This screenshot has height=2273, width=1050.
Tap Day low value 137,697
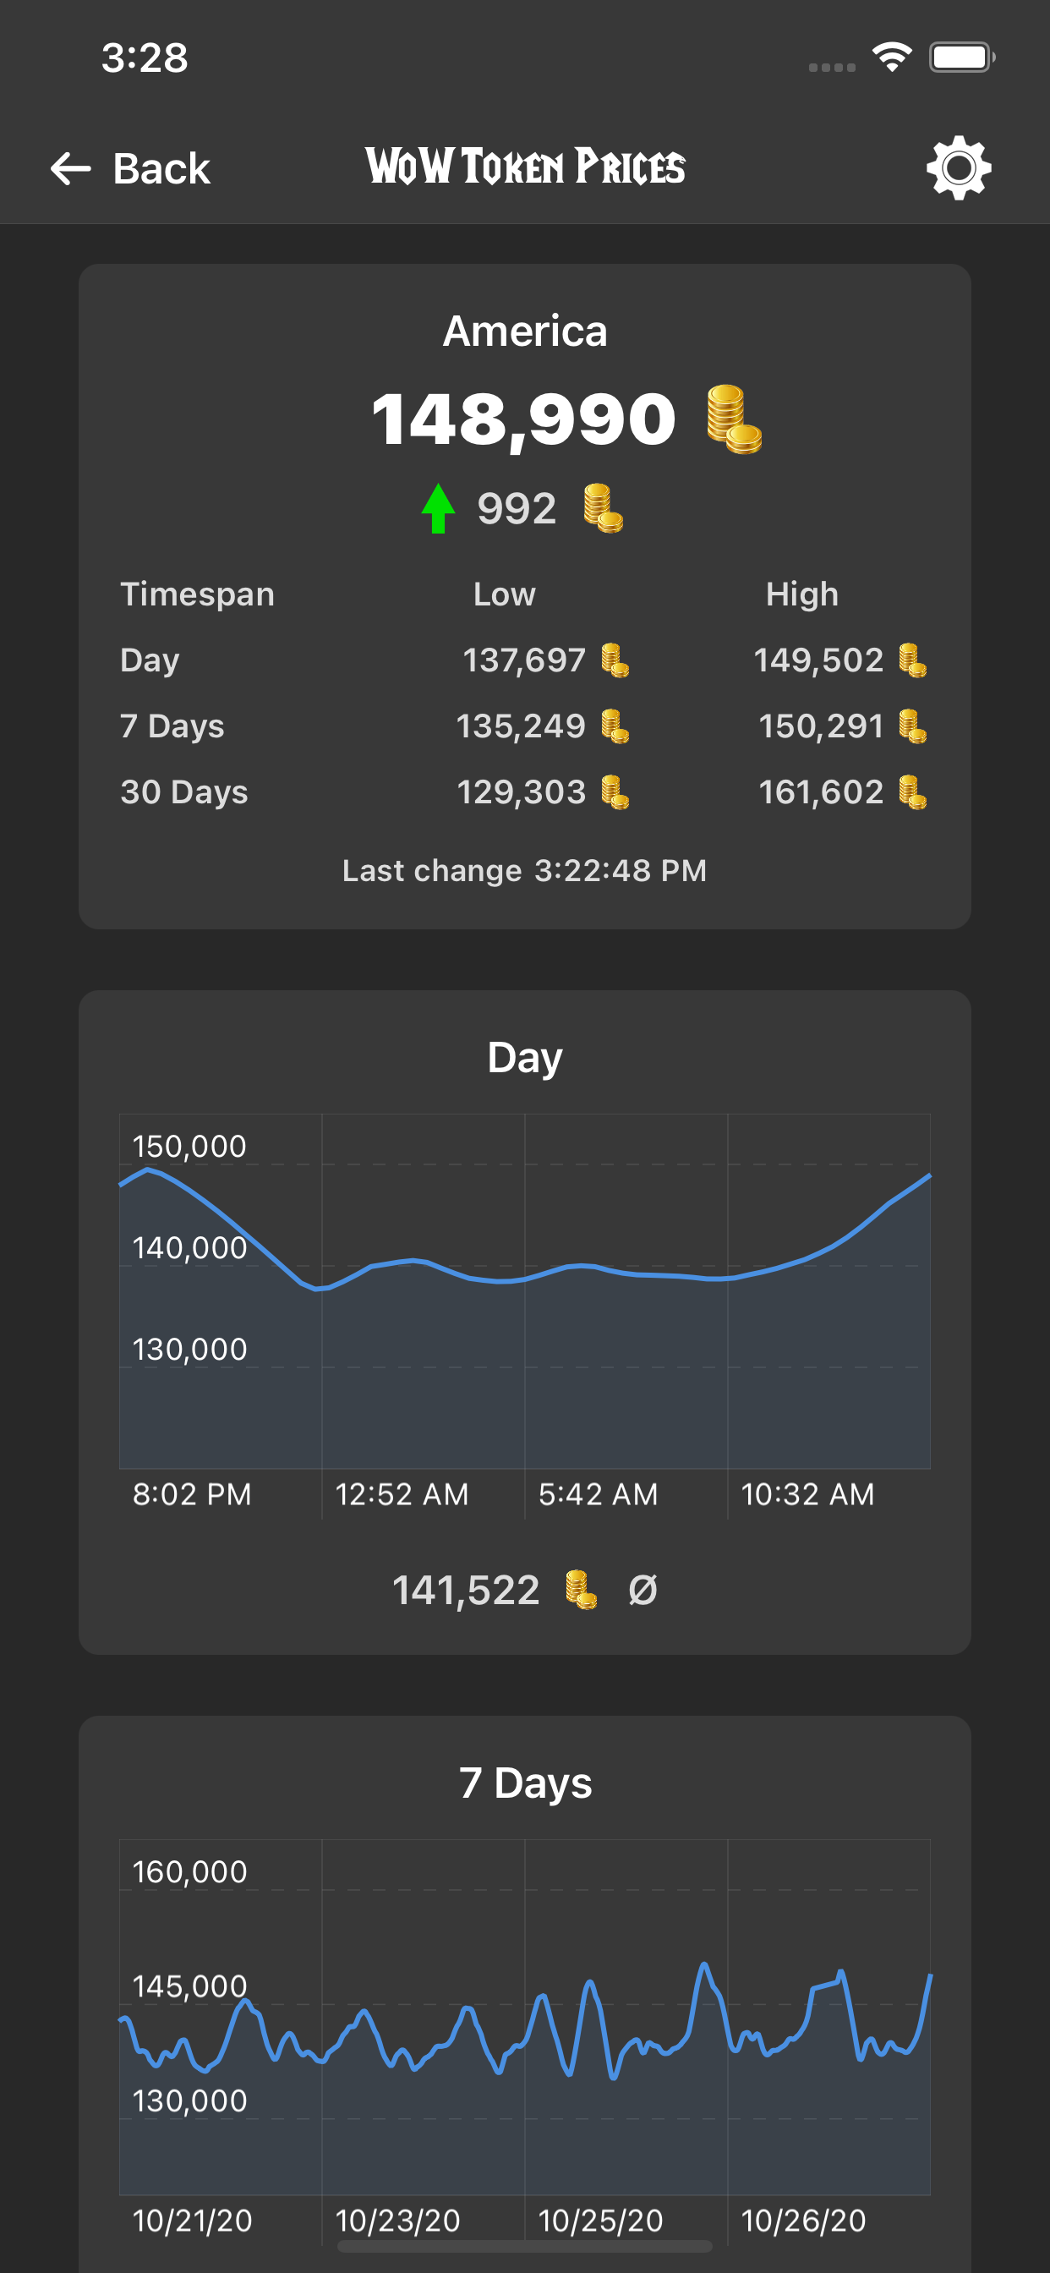click(525, 660)
